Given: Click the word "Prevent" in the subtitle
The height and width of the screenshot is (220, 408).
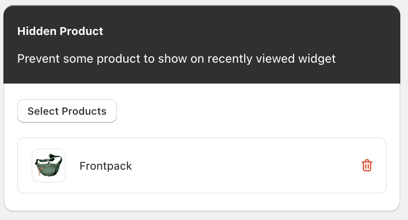Looking at the screenshot, I should pos(39,58).
